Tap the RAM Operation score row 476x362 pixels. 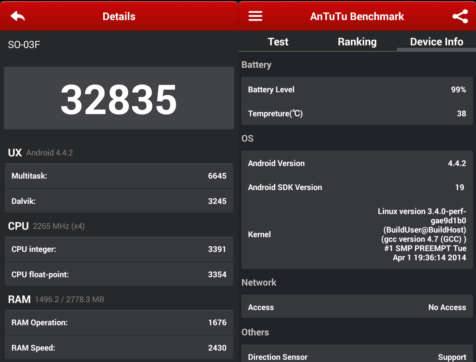tap(119, 322)
